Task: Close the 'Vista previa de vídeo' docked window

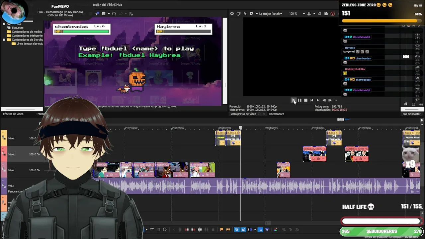Action: pos(264,114)
